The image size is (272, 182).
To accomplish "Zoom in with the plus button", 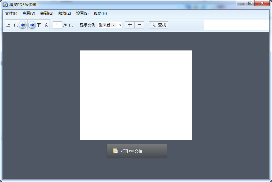I will (130, 25).
